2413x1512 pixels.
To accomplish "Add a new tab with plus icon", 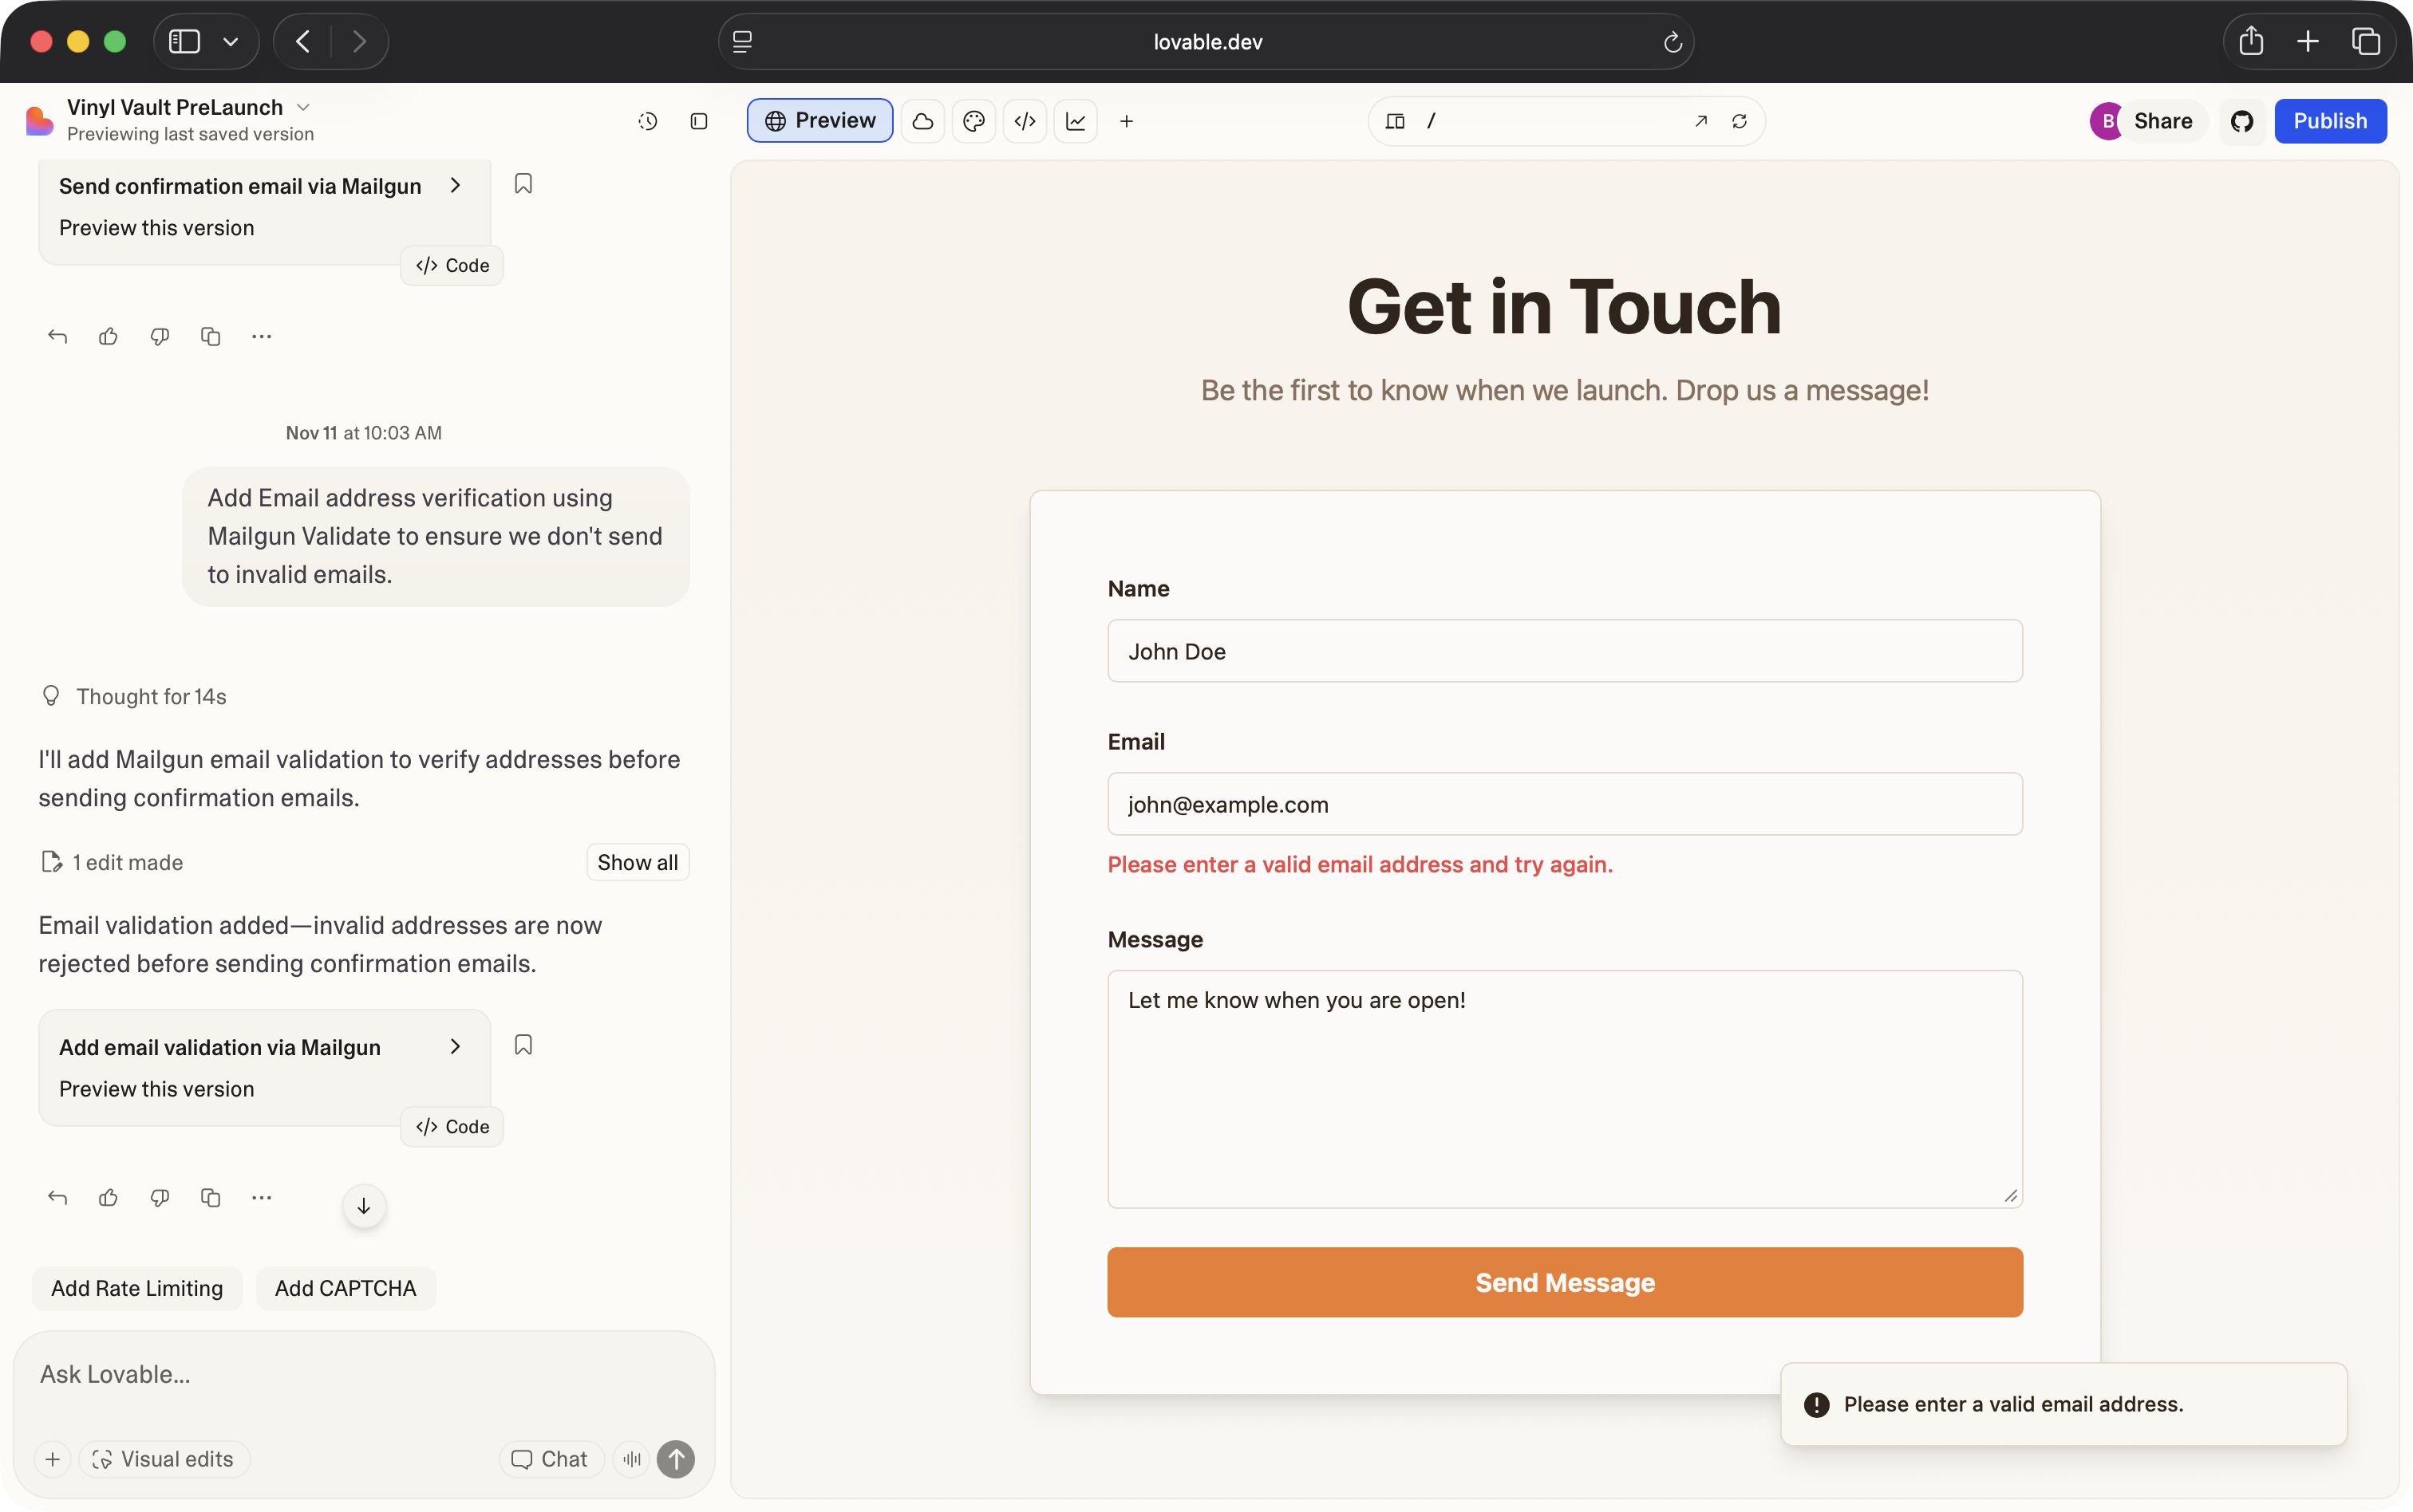I will (x=1127, y=121).
